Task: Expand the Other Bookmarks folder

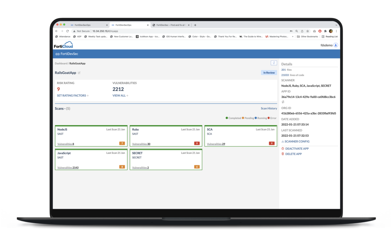Action: pos(307,36)
